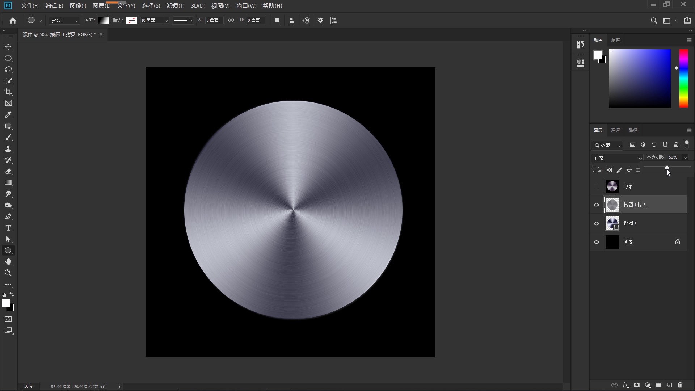Toggle lock position
The image size is (695, 391).
pos(629,170)
